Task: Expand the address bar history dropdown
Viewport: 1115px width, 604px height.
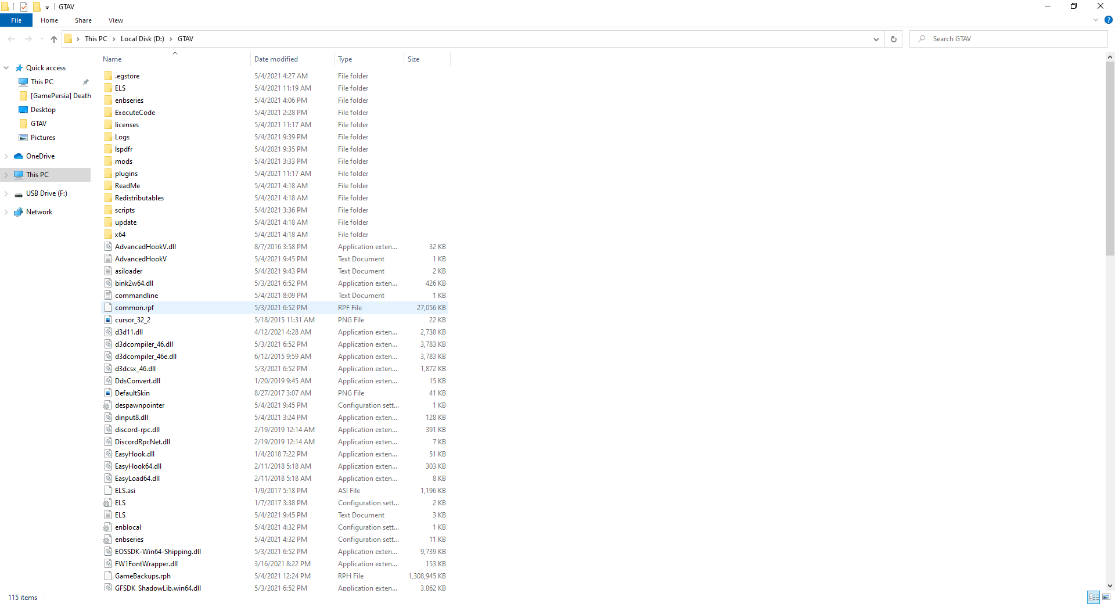Action: [x=876, y=39]
